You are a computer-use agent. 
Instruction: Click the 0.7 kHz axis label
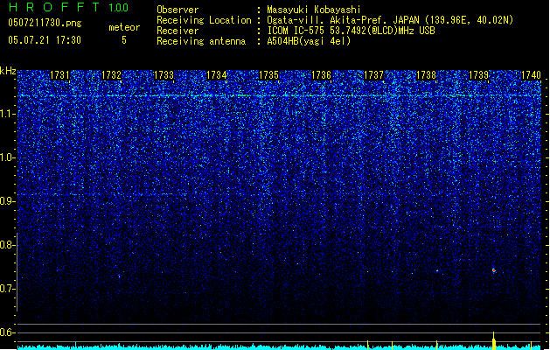pos(7,289)
